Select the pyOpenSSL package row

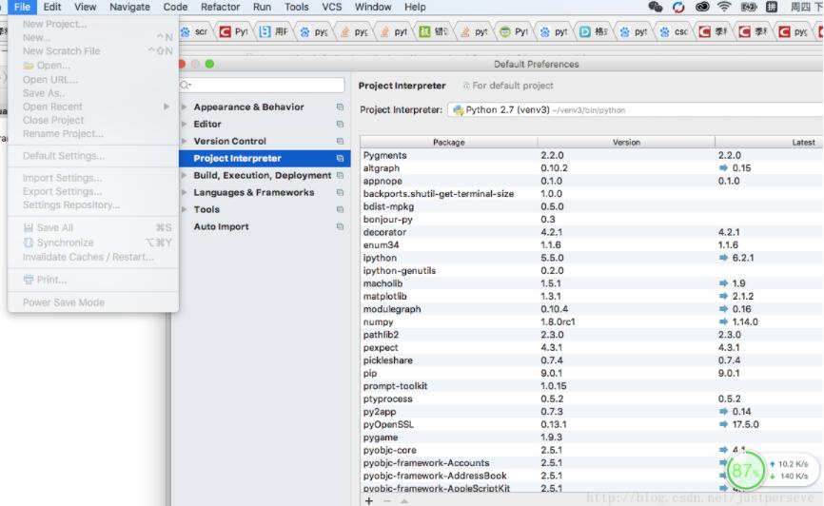592,424
